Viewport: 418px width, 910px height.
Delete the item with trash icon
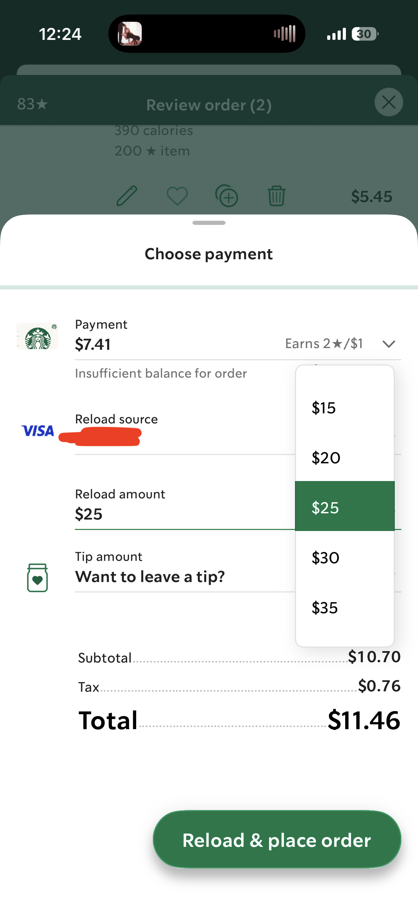pos(276,196)
